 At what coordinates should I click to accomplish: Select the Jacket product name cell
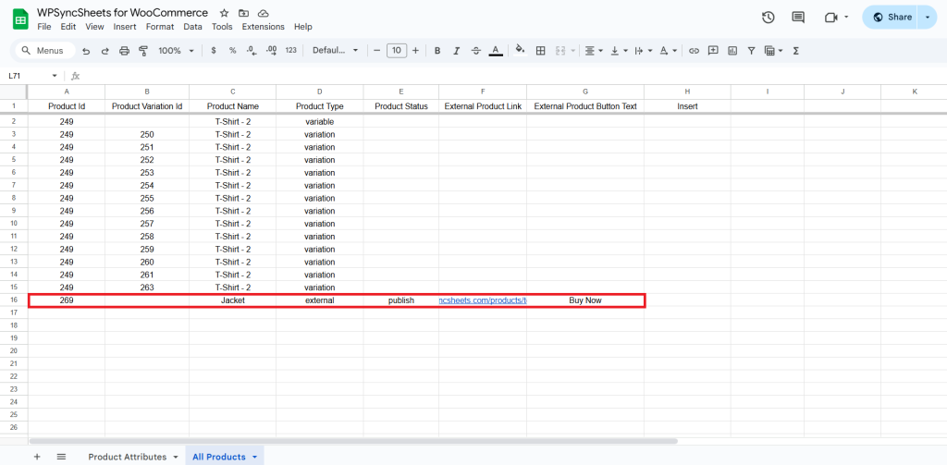(x=232, y=300)
